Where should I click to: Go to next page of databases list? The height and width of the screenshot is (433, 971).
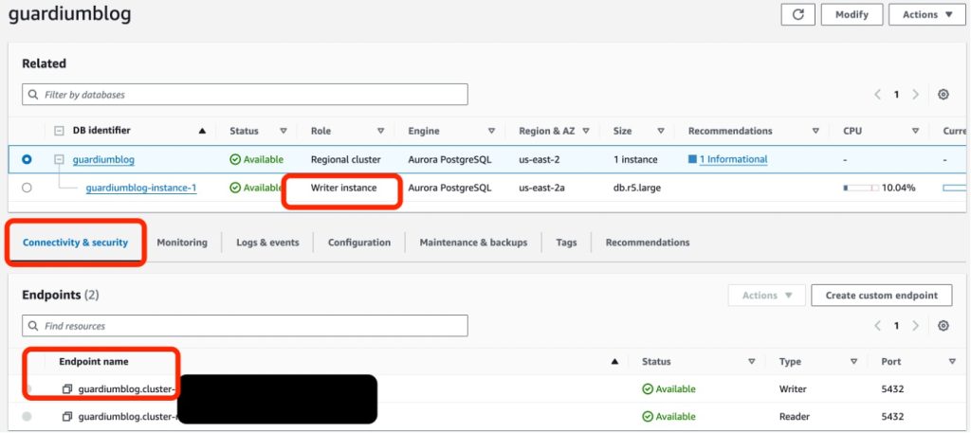click(915, 95)
